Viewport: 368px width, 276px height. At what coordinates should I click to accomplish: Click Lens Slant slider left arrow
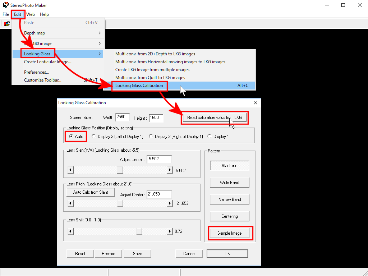[x=70, y=170]
